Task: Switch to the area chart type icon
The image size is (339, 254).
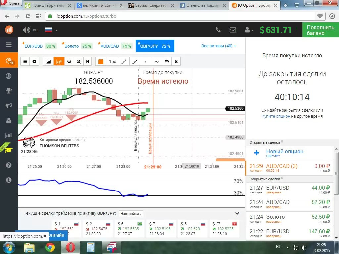Action: [x=48, y=62]
